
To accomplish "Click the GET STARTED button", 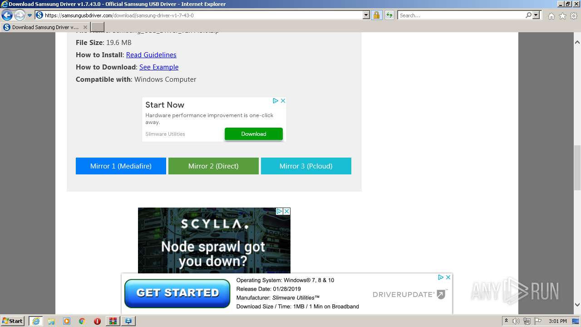I will [x=177, y=293].
